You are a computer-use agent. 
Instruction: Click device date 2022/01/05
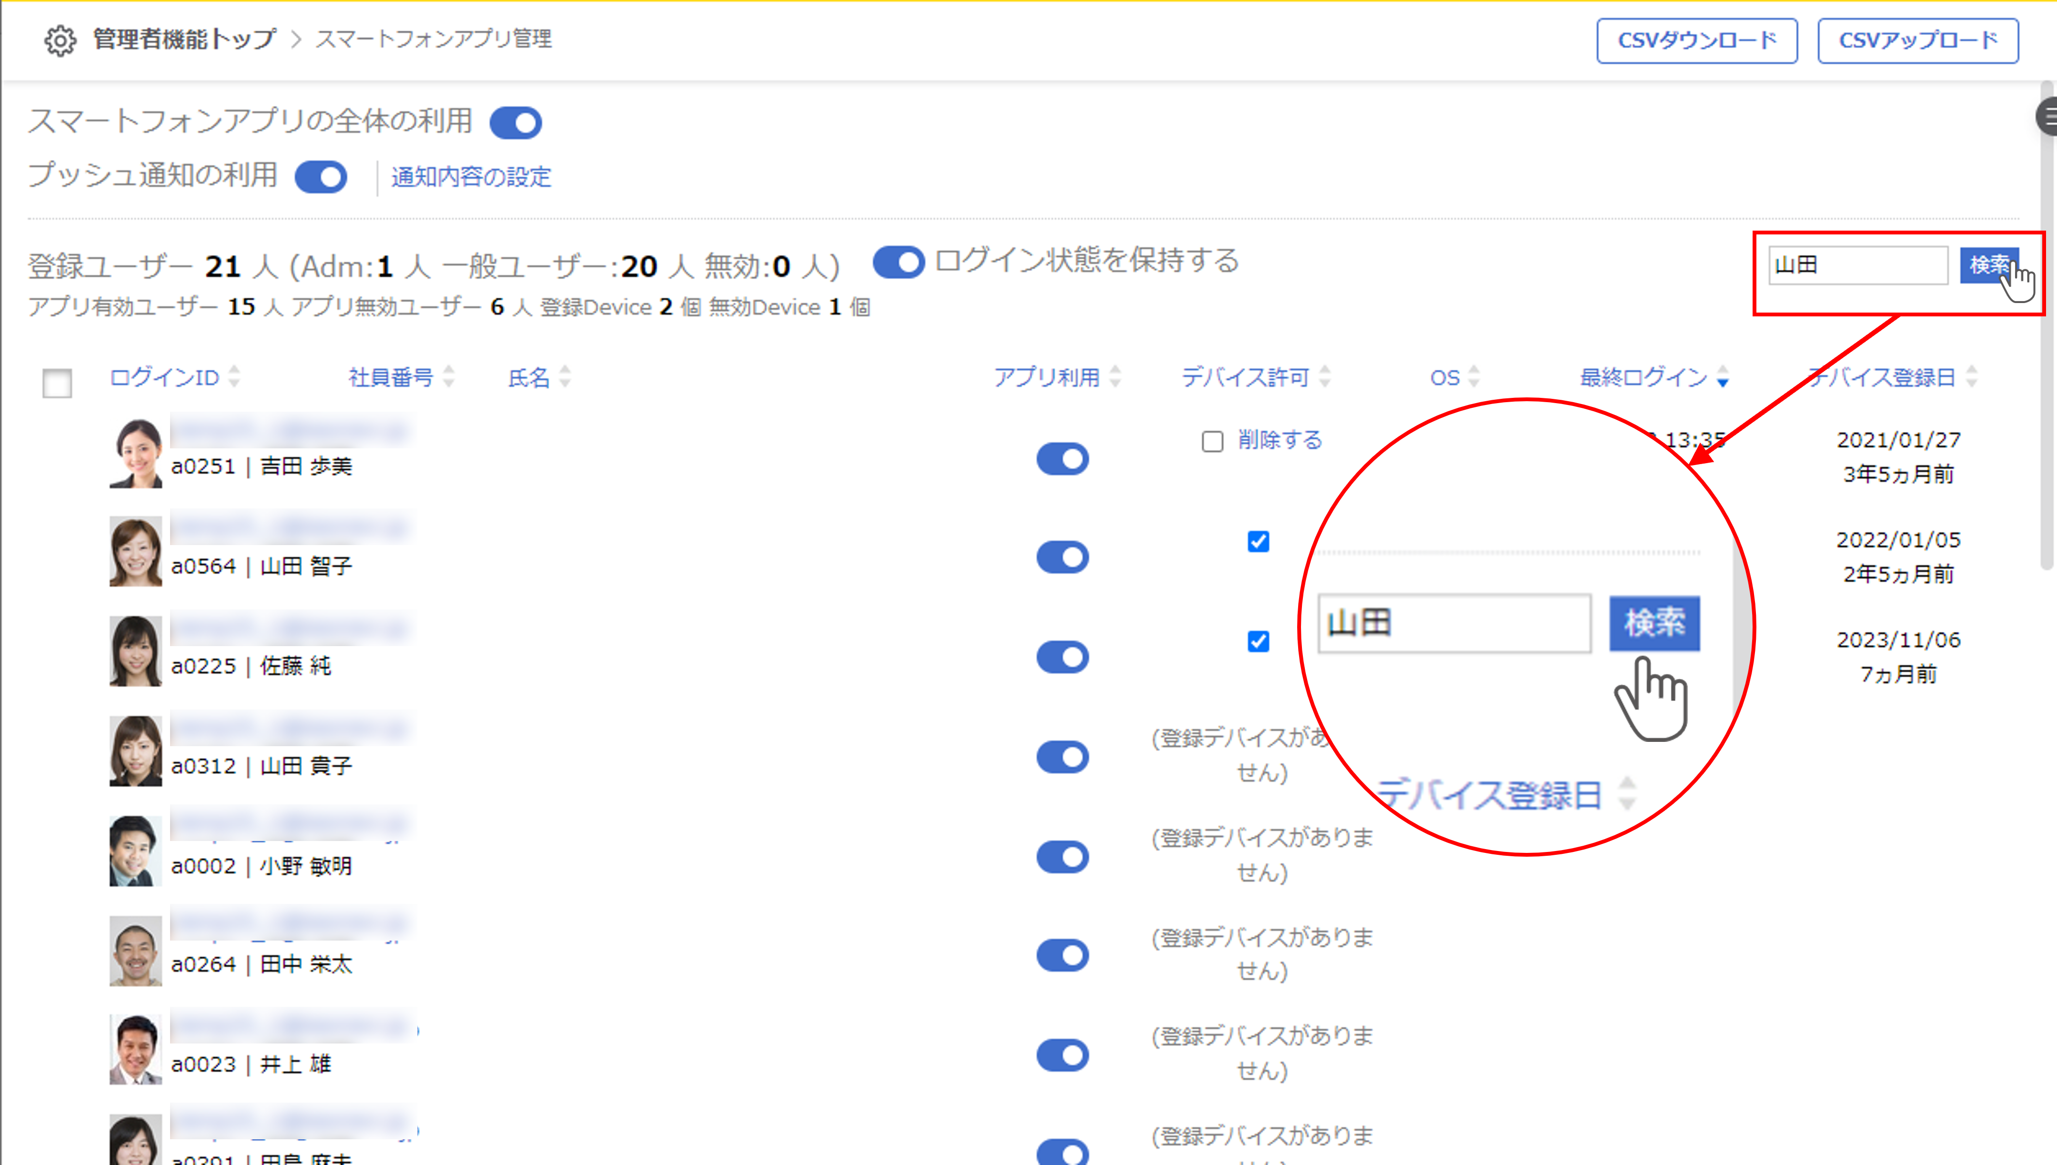(1899, 540)
